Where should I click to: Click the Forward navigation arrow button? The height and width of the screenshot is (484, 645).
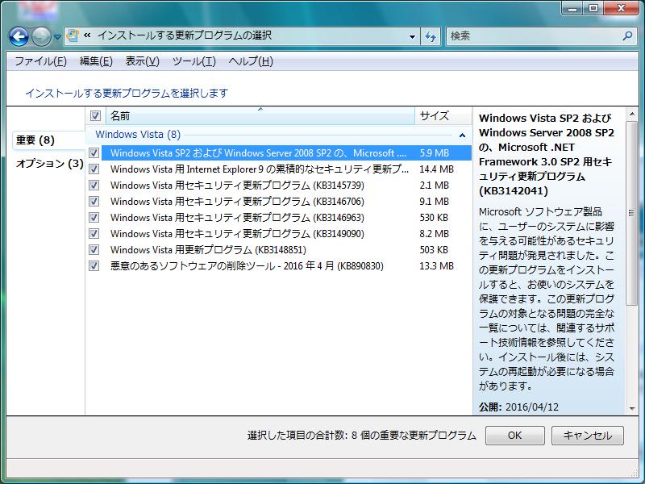(x=40, y=36)
